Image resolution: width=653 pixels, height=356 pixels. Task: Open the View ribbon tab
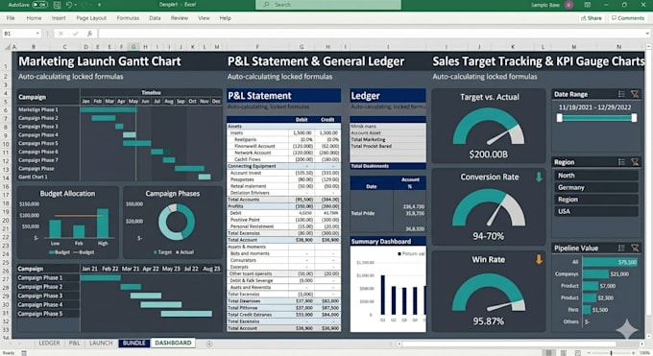(204, 18)
